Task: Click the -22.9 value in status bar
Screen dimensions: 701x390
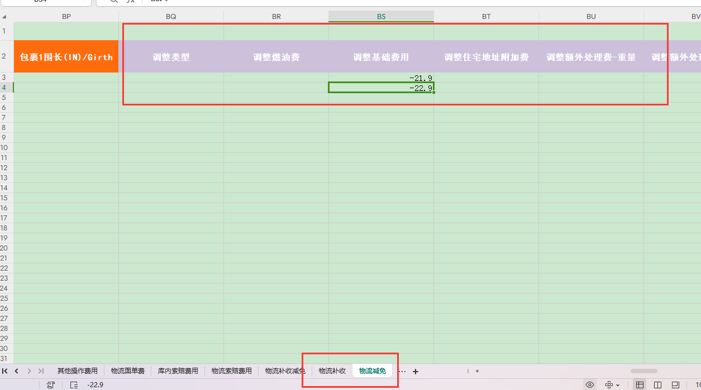Action: 95,385
